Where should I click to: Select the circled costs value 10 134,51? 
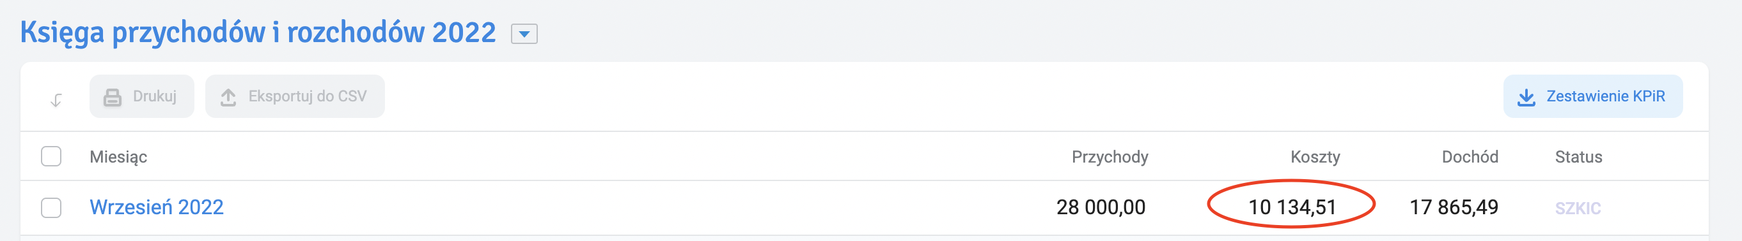click(1292, 207)
